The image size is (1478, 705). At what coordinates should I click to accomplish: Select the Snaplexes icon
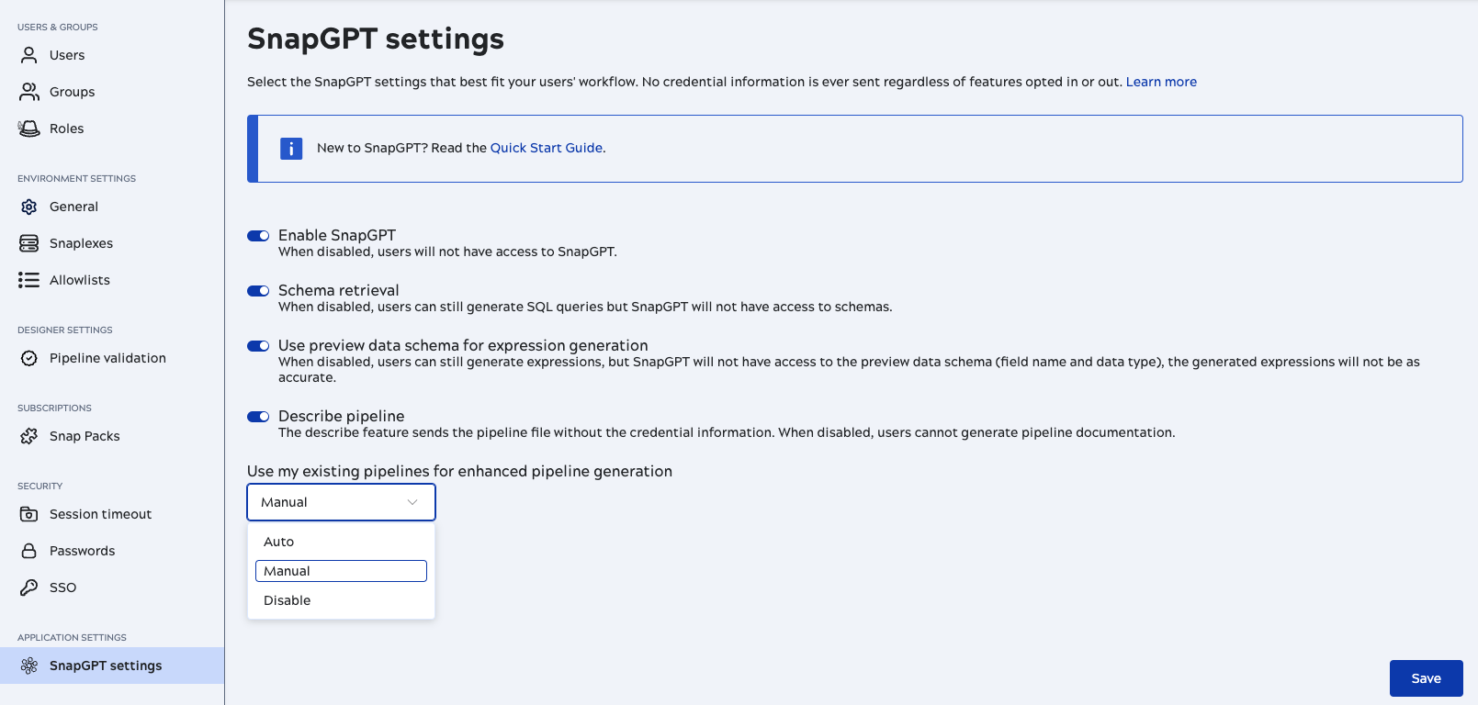[28, 243]
